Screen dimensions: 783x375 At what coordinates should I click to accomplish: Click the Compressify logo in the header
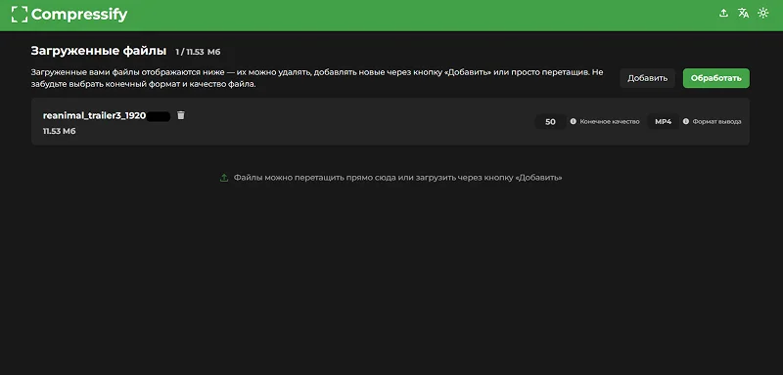[x=69, y=15]
